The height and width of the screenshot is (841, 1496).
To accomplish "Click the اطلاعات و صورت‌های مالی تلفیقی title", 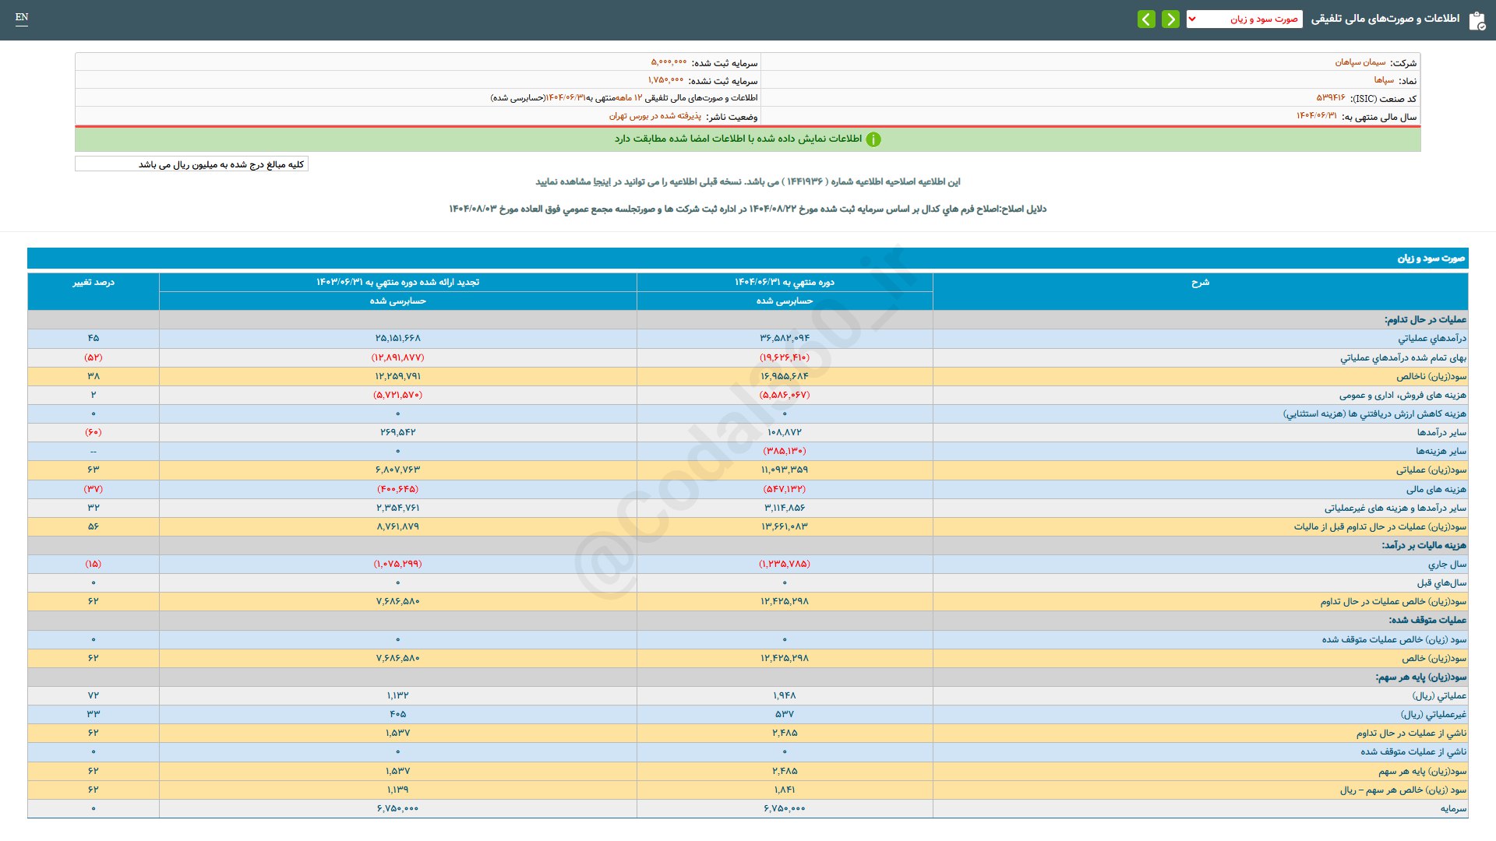I will click(1385, 19).
